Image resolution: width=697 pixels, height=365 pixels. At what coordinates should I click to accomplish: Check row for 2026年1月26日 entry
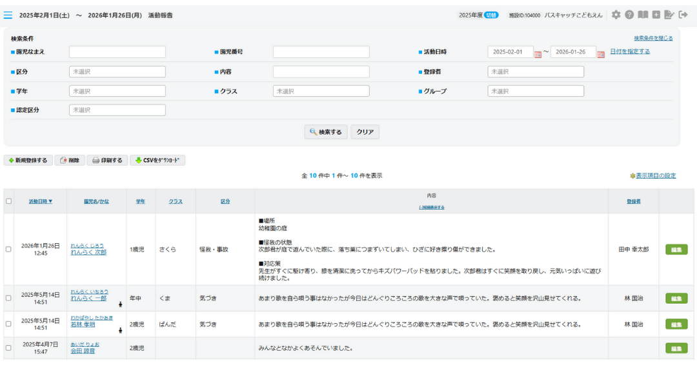coord(8,249)
